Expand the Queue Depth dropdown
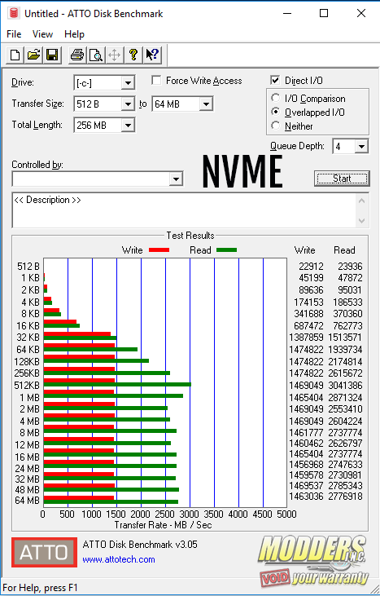This screenshot has height=596, width=380. tap(362, 146)
